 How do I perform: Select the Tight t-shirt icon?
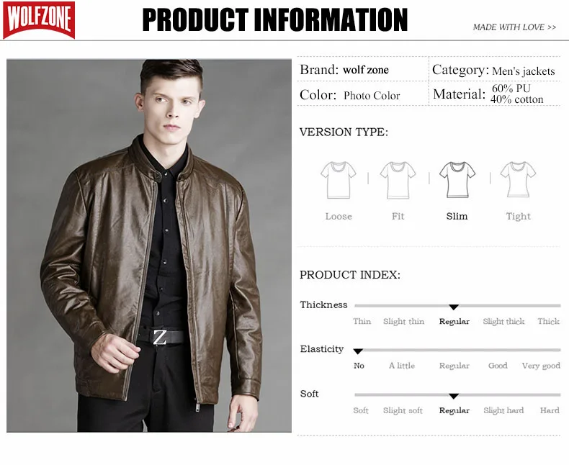(x=518, y=179)
